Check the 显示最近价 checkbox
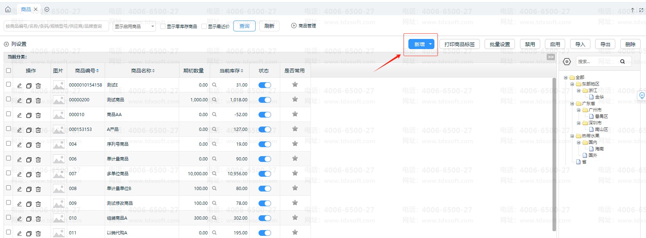The height and width of the screenshot is (238, 646). coord(204,26)
